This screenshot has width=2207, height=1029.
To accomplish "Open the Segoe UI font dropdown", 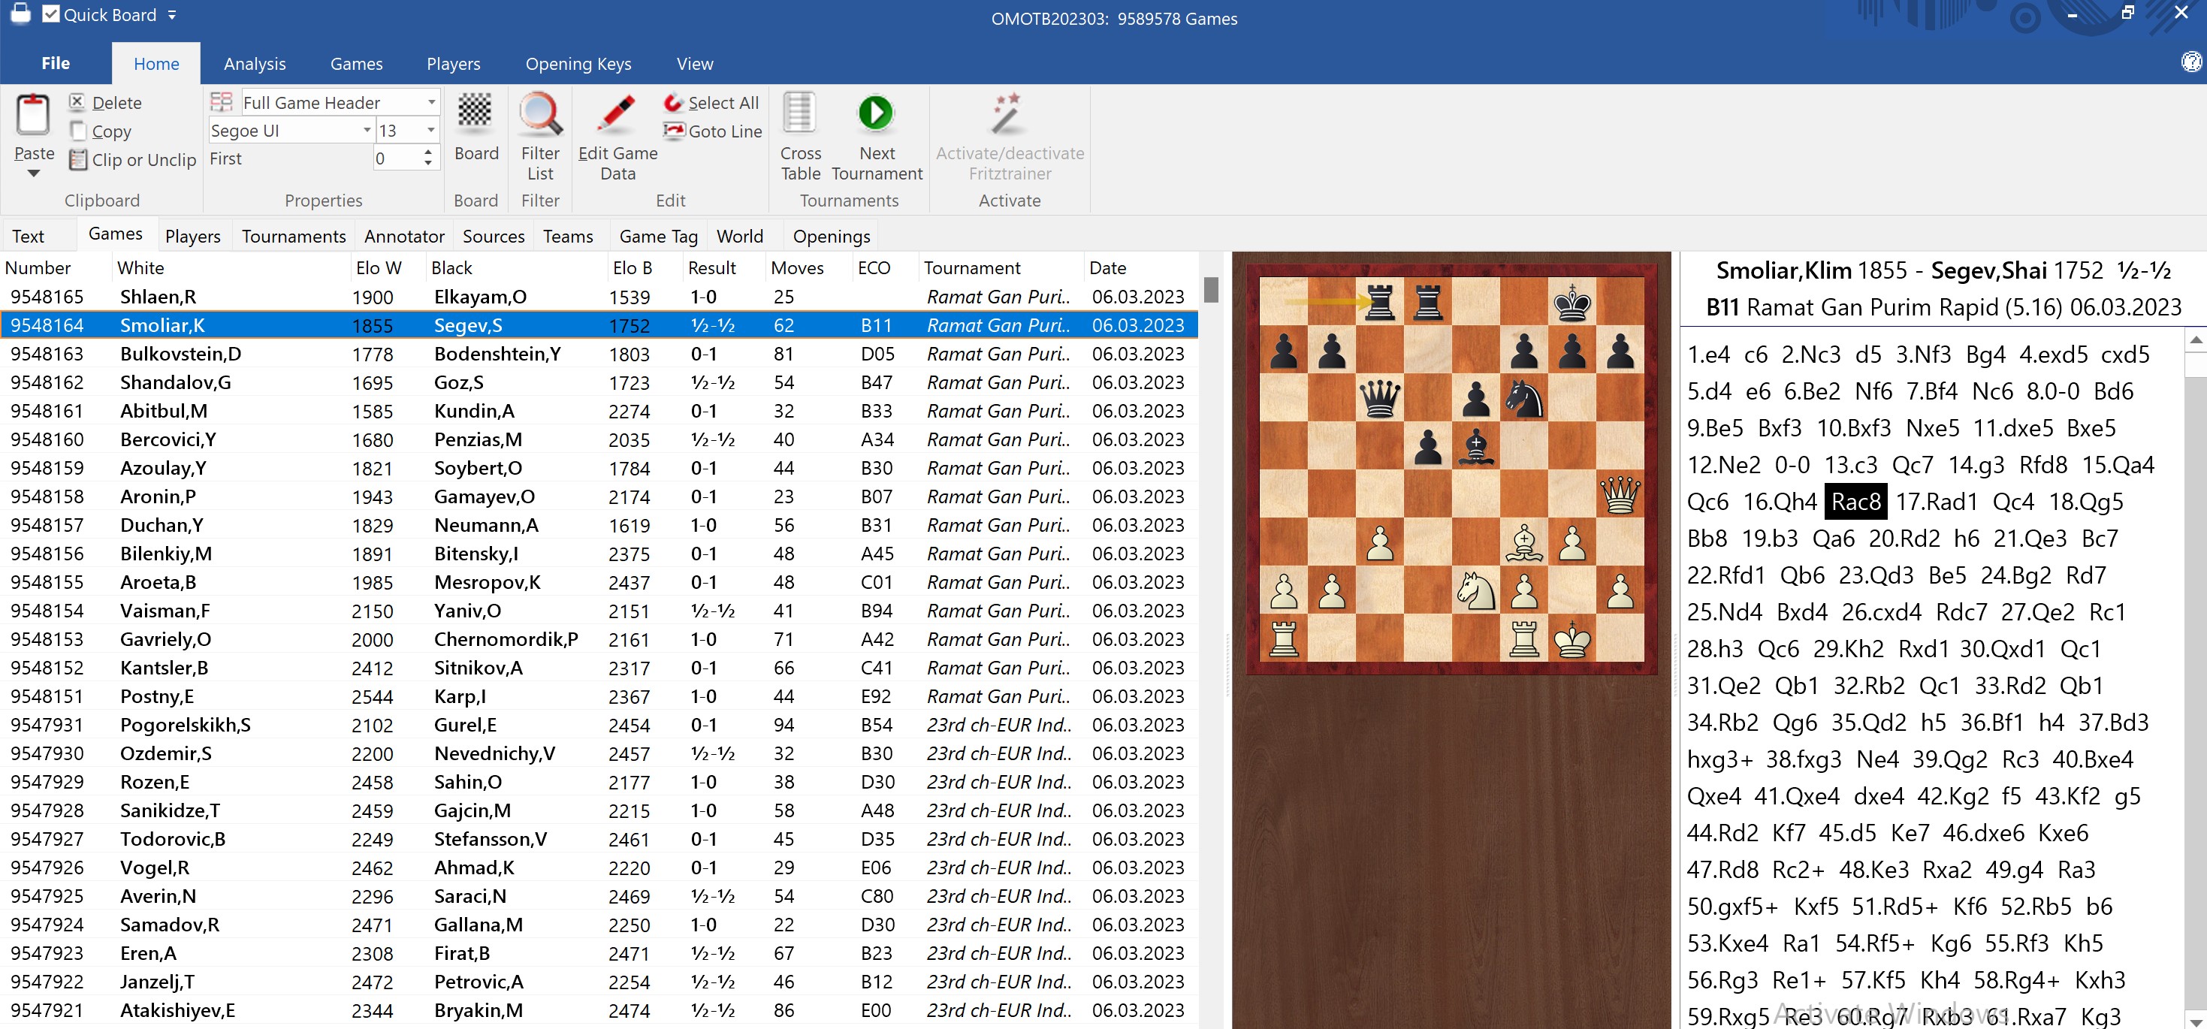I will pyautogui.click(x=367, y=130).
